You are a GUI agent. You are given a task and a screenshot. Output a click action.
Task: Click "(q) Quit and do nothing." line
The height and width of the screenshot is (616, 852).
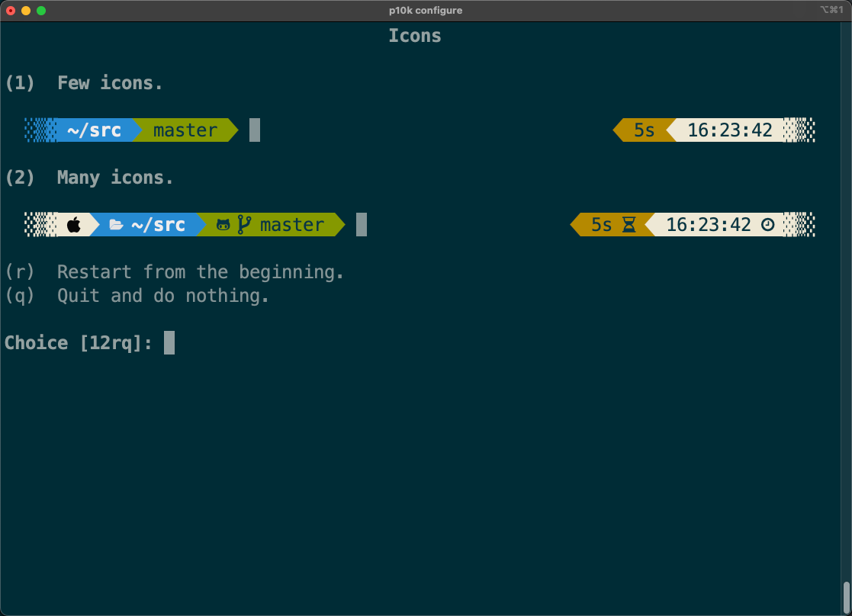[x=137, y=296]
